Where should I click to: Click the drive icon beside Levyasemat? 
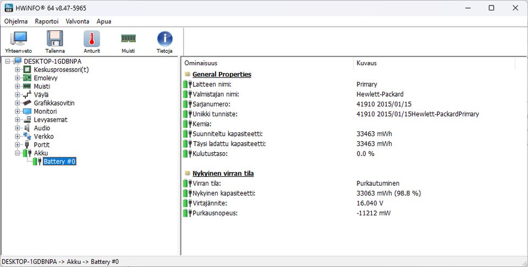coord(27,120)
